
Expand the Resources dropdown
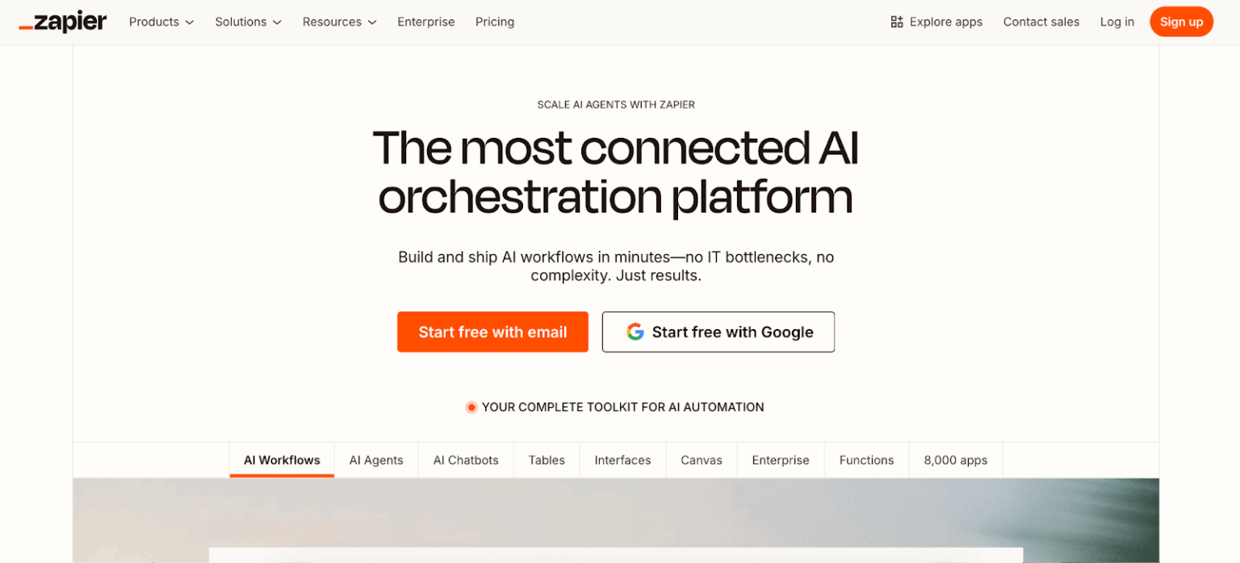click(x=339, y=22)
